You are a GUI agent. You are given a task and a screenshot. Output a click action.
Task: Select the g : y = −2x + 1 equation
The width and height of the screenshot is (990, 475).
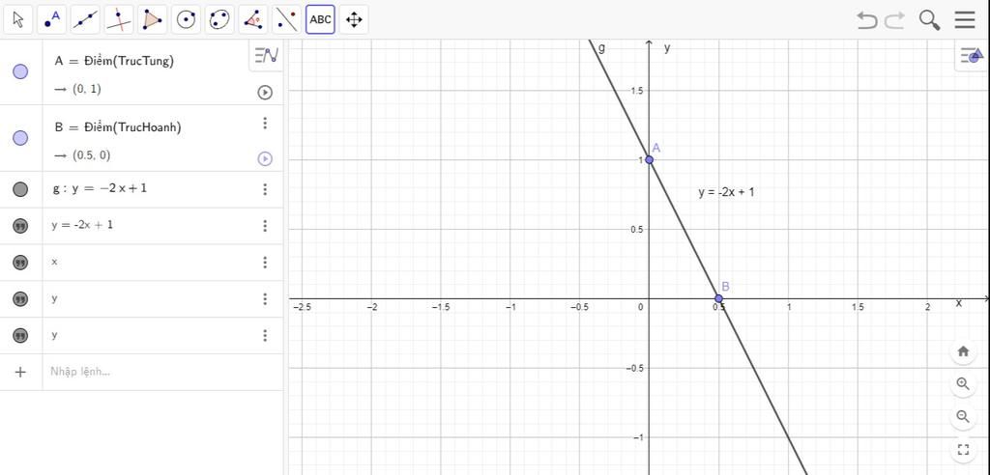(100, 188)
